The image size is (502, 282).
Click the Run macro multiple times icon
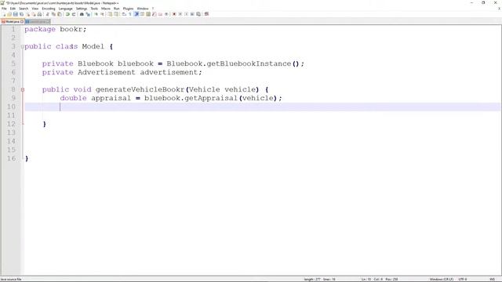pos(192,14)
